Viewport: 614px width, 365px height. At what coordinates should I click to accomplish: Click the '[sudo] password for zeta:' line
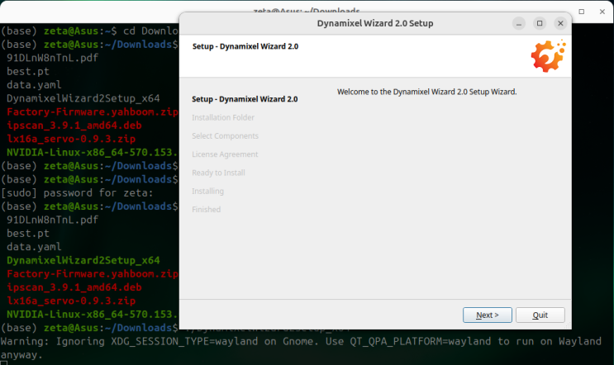(77, 193)
